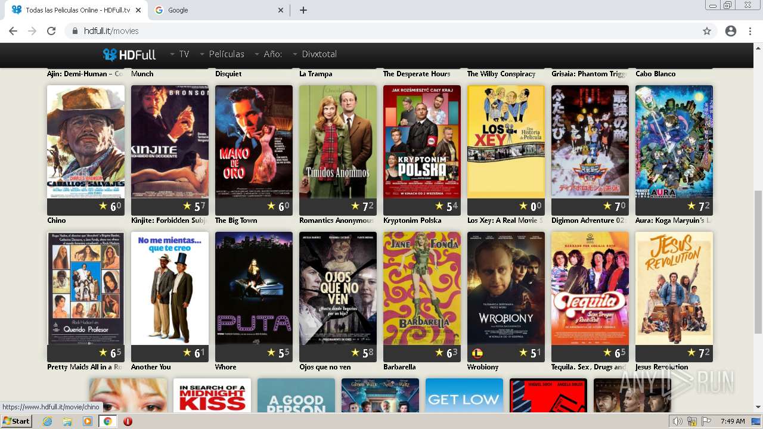Image resolution: width=763 pixels, height=429 pixels.
Task: Click The Big Town title link
Action: pos(236,220)
